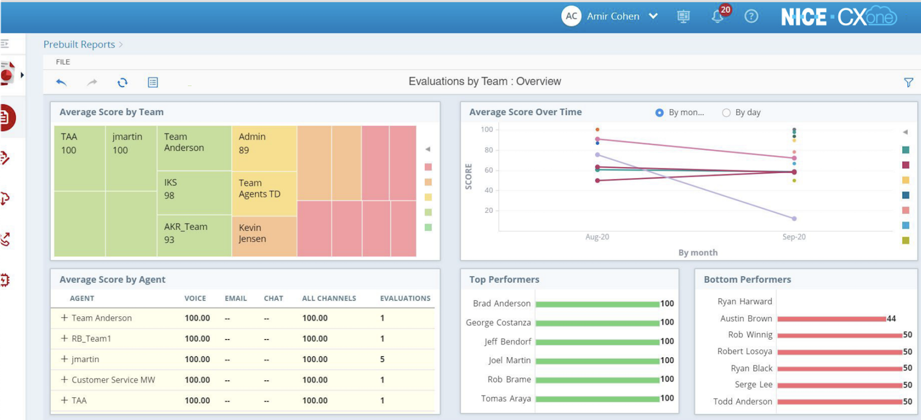Collapse the treemap legend arrow
Viewport: 921px width, 420px height.
[x=428, y=149]
